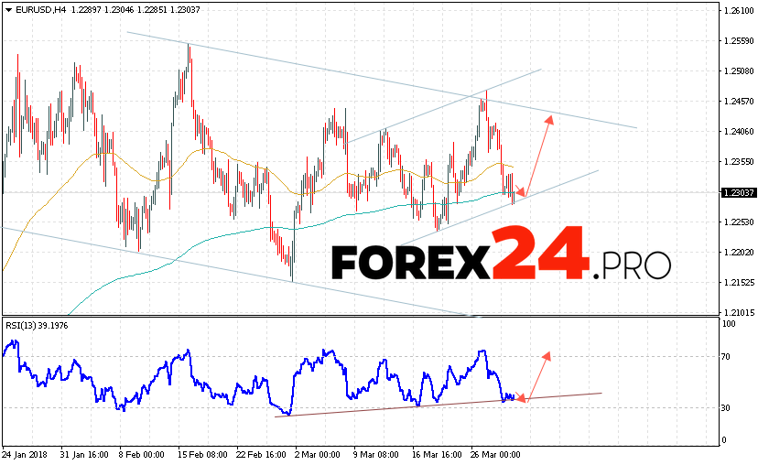The width and height of the screenshot is (758, 465).
Task: Click the highest candle peak near 1.25590
Action: click(x=189, y=46)
